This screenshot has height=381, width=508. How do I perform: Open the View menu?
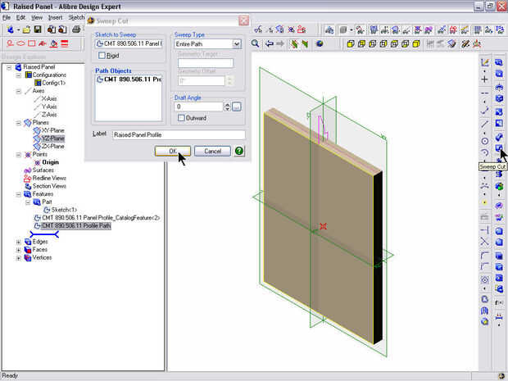click(37, 17)
